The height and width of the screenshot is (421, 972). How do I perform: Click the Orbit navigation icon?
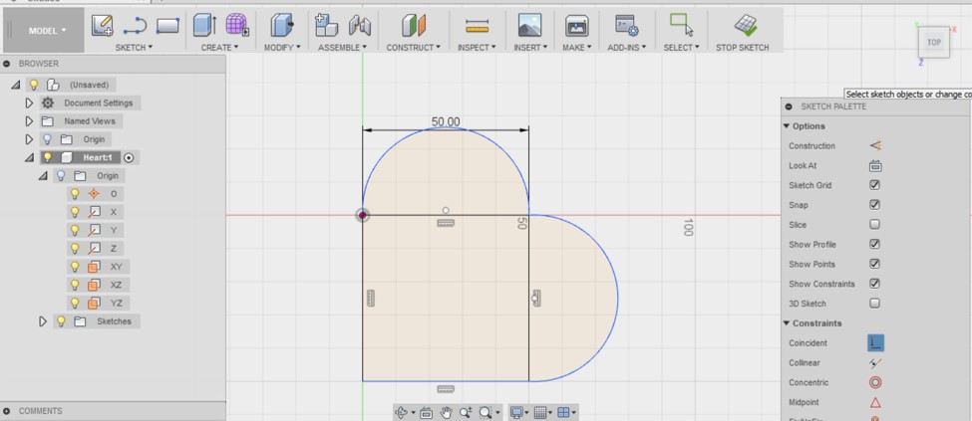coord(401,412)
